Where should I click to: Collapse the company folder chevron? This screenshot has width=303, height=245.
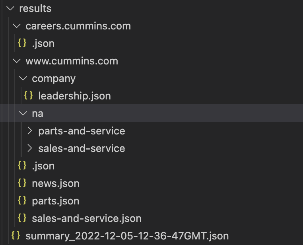(x=23, y=78)
